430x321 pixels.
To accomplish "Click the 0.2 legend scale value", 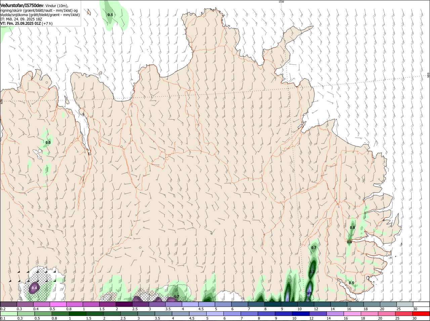I will (x=3, y=309).
